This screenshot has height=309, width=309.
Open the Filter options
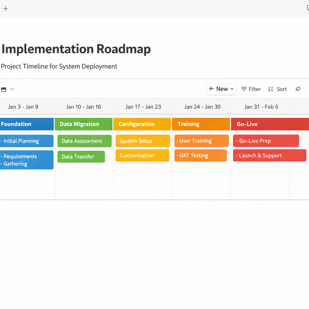tap(251, 89)
